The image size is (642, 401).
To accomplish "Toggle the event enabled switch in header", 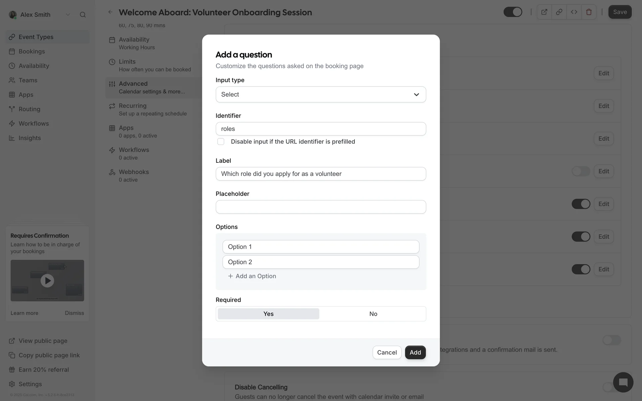I will tap(513, 12).
